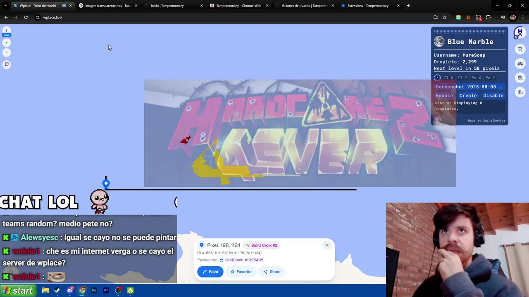Close the pixel info popup
The height and width of the screenshot is (297, 529).
tap(327, 245)
